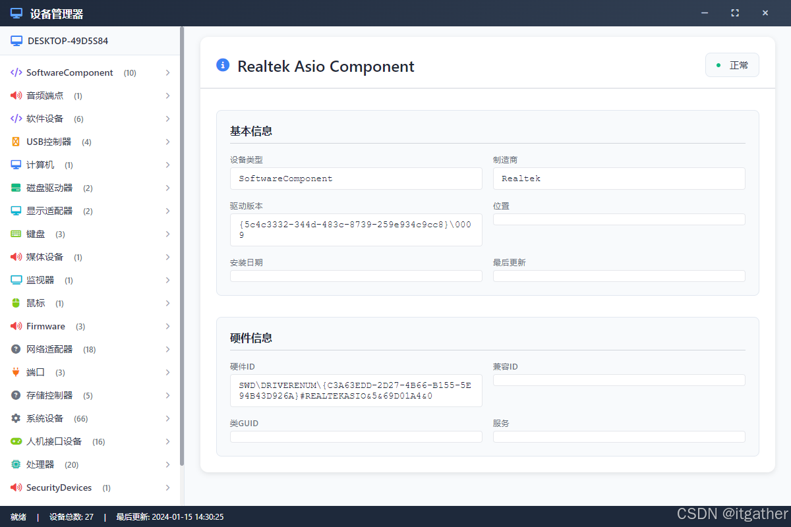
Task: Expand the 处理器 category chevron
Action: point(168,464)
